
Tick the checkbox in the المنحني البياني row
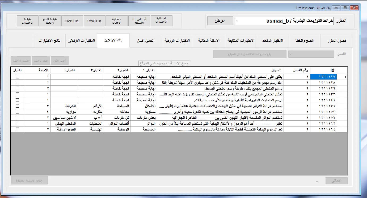click(x=18, y=123)
